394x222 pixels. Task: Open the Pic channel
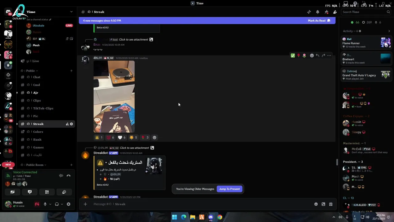pyautogui.click(x=46, y=116)
